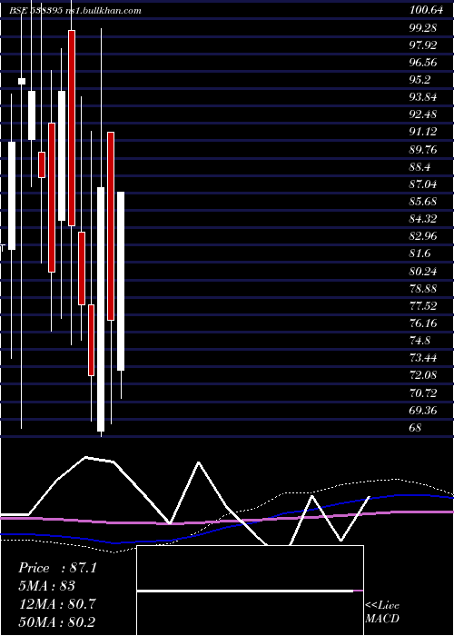The height and width of the screenshot is (636, 454).
Task: Select the 89.76 price level label
Action: pos(423,150)
